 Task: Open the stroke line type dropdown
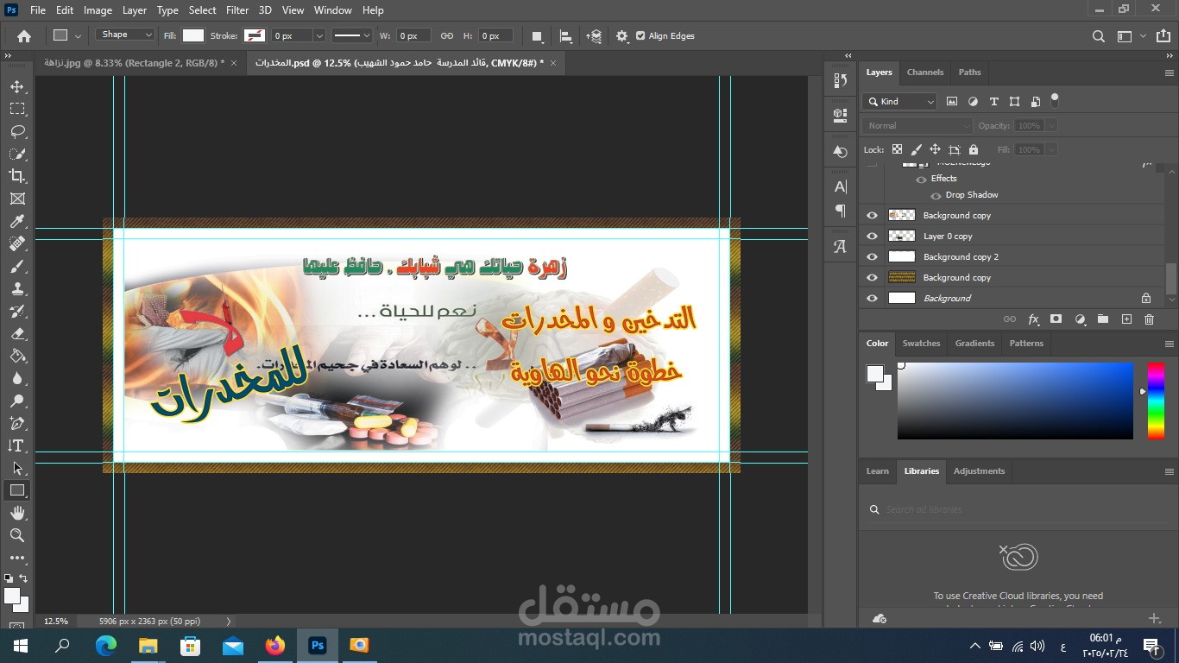351,36
